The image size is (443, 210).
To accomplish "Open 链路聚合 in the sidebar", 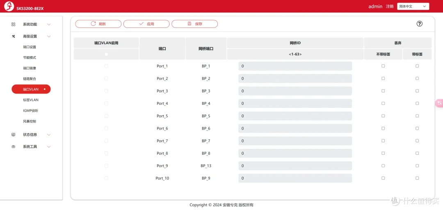I will point(30,79).
